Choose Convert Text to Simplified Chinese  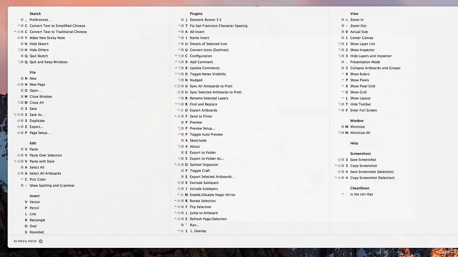click(x=57, y=26)
